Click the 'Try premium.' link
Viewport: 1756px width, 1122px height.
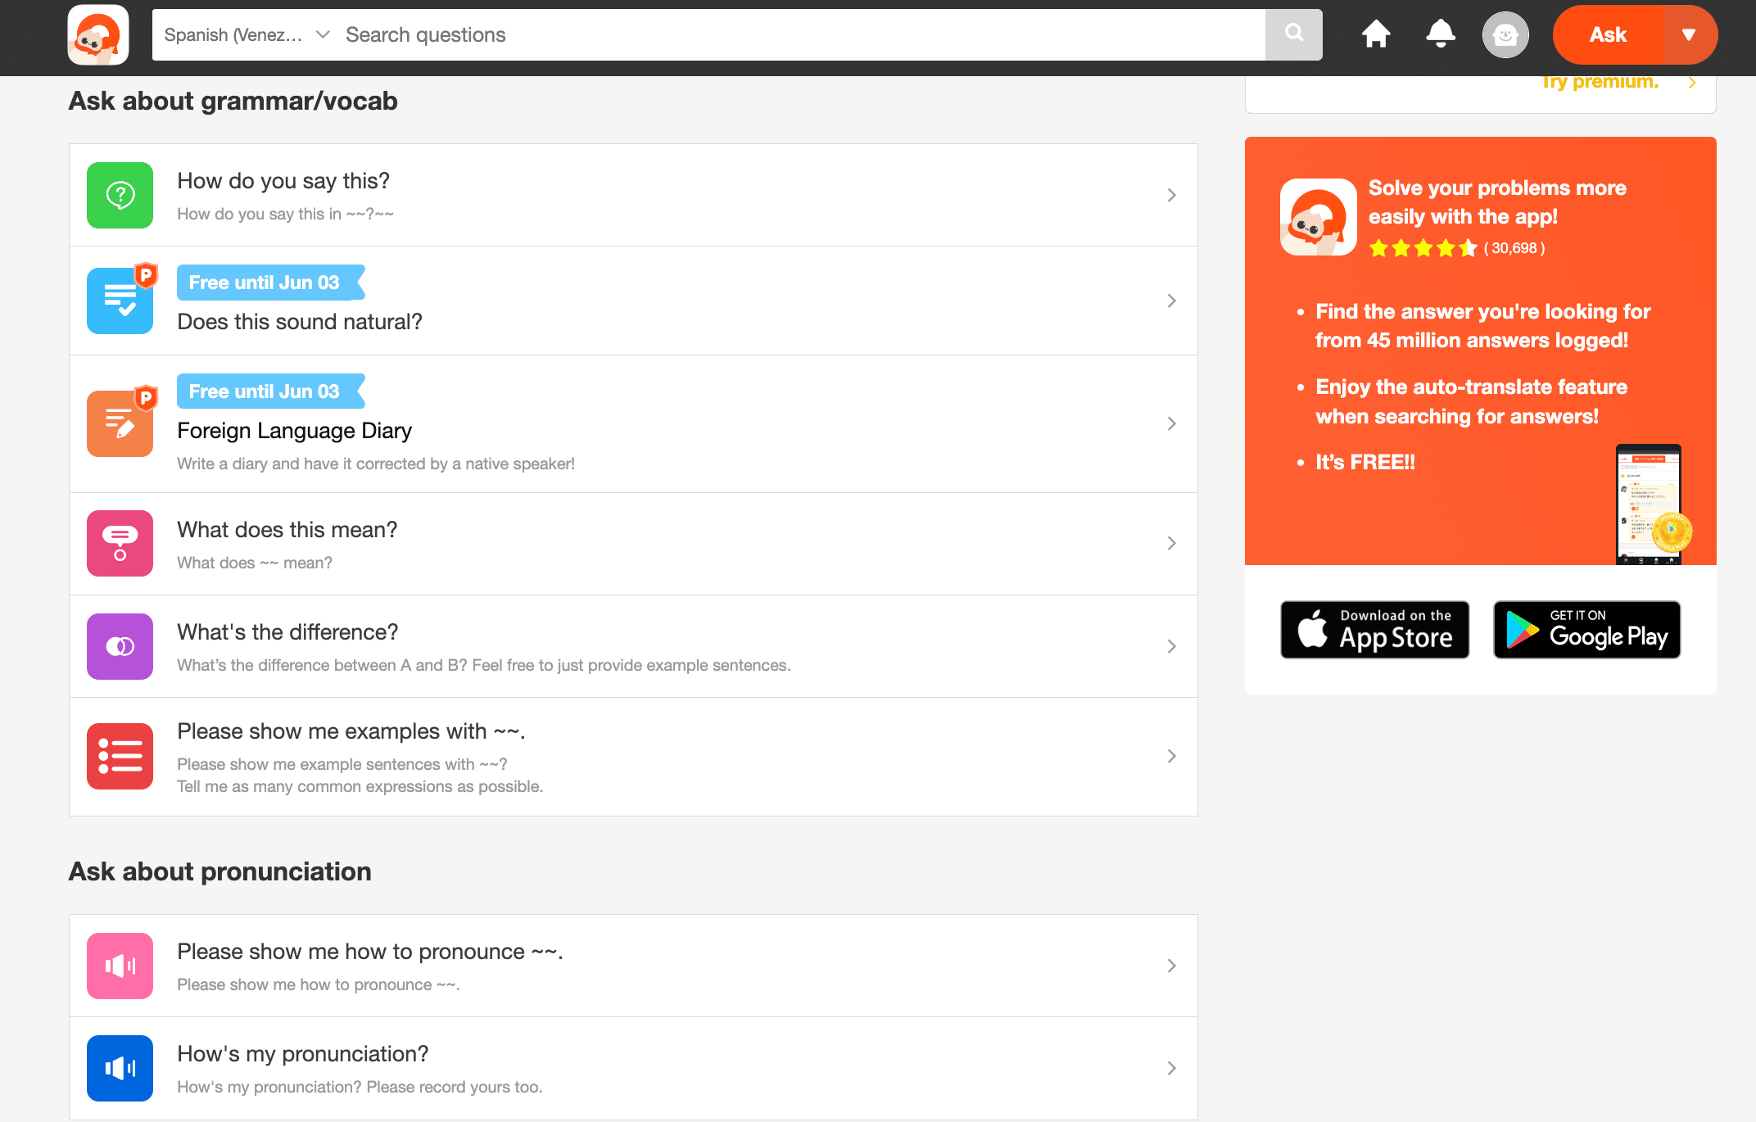tap(1600, 83)
